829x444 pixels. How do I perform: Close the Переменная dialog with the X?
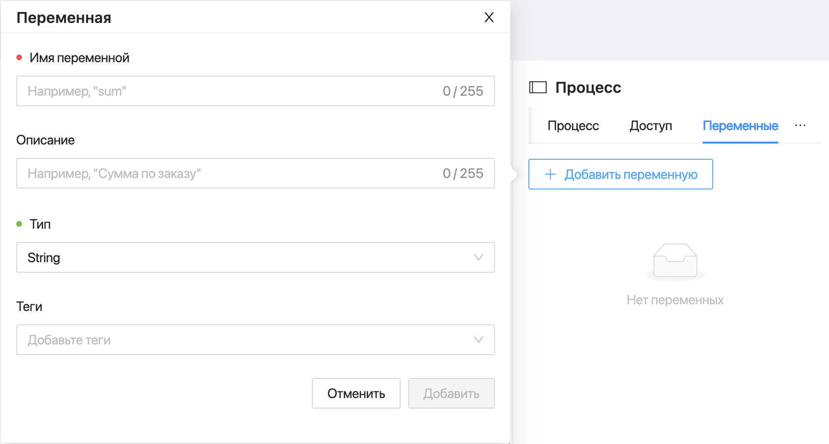[x=489, y=18]
